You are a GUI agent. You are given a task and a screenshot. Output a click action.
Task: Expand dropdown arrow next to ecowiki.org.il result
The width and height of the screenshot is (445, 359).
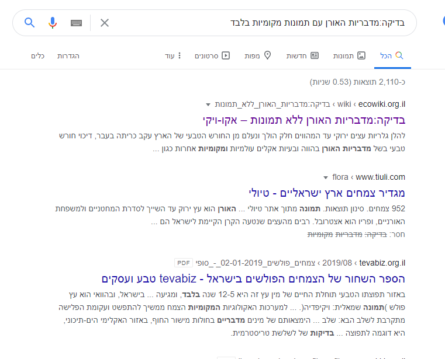208,104
